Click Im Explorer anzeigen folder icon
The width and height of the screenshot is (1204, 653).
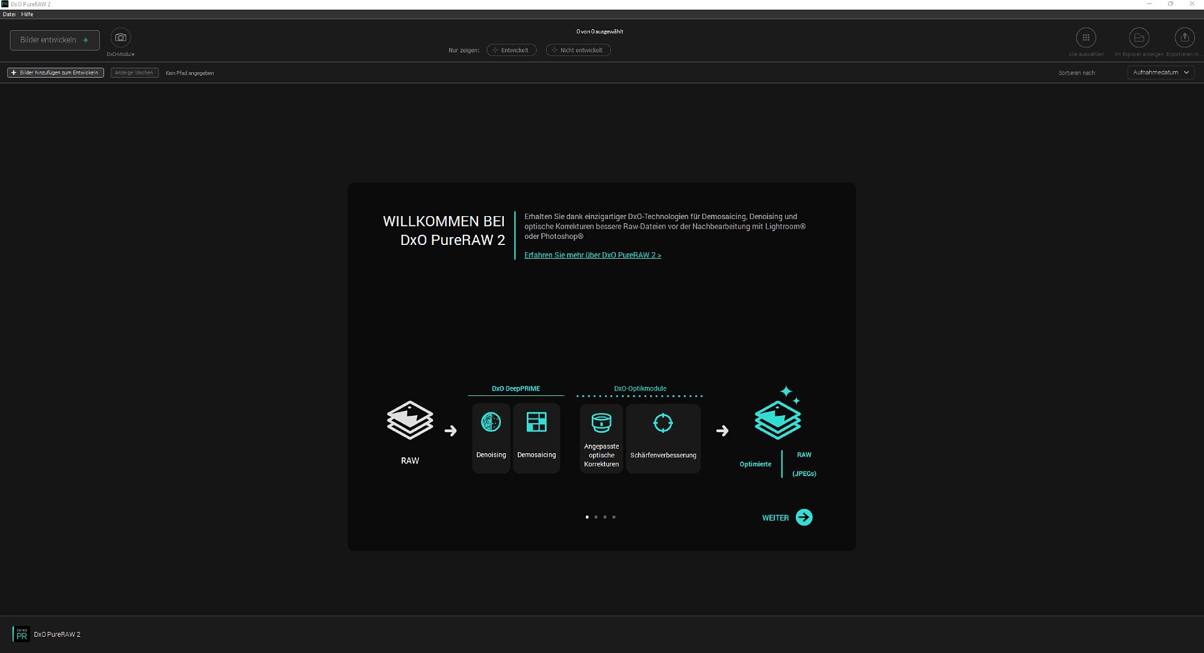coord(1139,37)
